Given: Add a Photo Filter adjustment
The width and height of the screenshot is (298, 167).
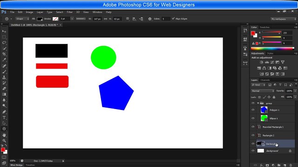Looking at the screenshot, I should coord(275,68).
